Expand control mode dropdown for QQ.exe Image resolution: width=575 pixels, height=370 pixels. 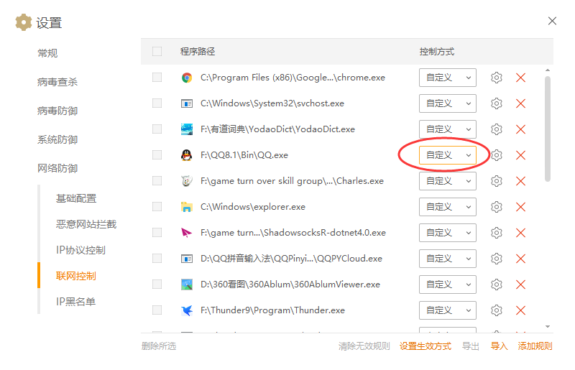[447, 155]
